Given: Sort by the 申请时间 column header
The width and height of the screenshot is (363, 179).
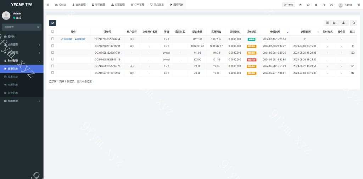Looking at the screenshot, I should tap(274, 32).
